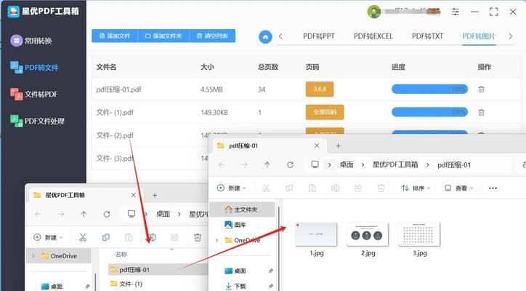The width and height of the screenshot is (526, 291).
Task: Expand OneDrive in 星优PDF工具箱 Explorer pane
Action: [x=33, y=256]
